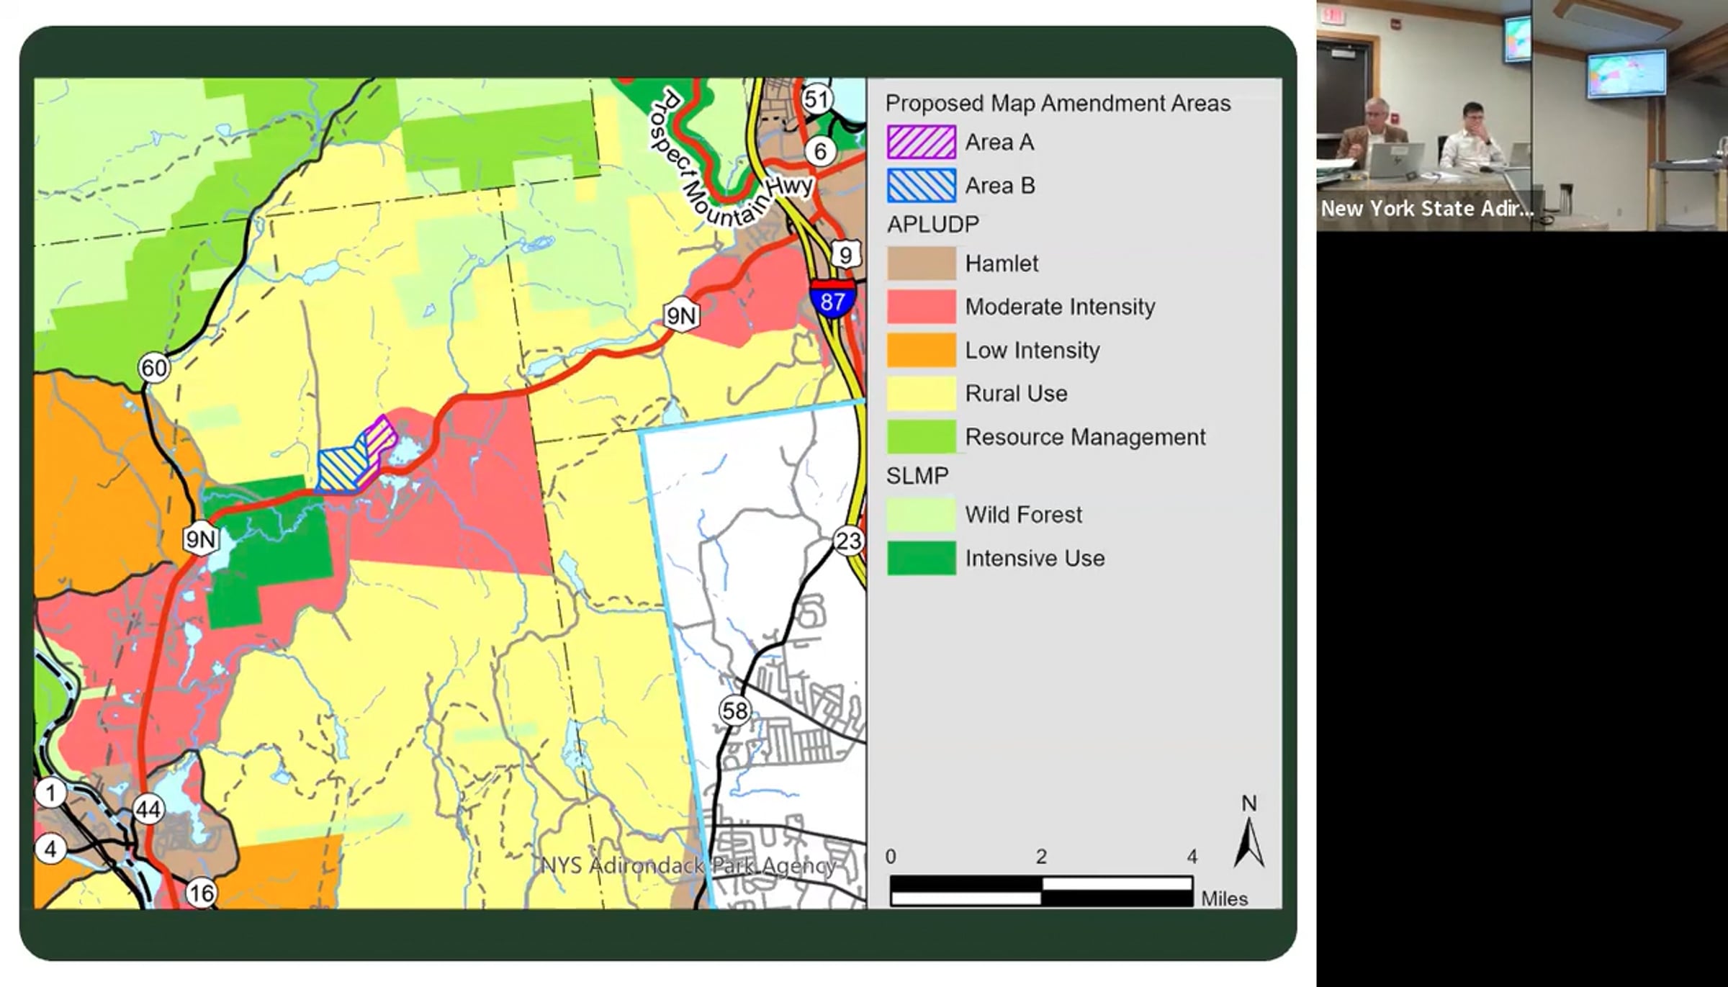Select the route 16 marker
Image resolution: width=1728 pixels, height=987 pixels.
[x=201, y=893]
